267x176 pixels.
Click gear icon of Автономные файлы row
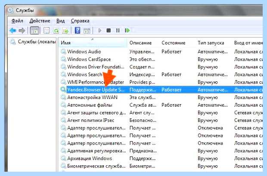click(x=63, y=105)
